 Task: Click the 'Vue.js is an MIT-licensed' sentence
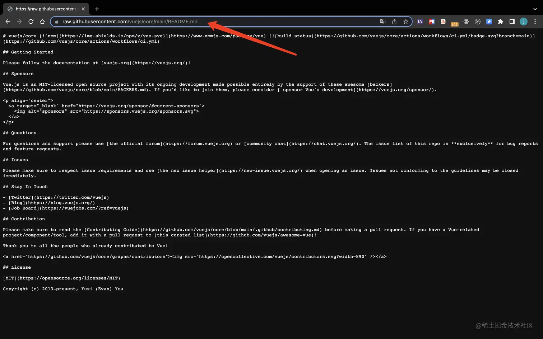coord(220,87)
